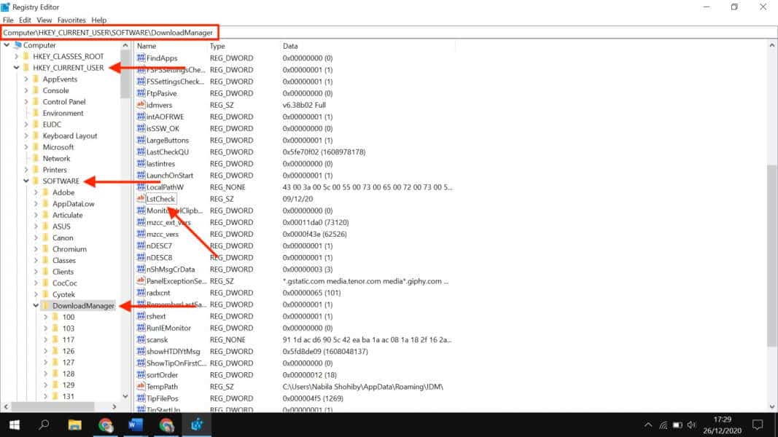The width and height of the screenshot is (778, 437).
Task: Select the TempPath string value icon
Action: coord(141,387)
